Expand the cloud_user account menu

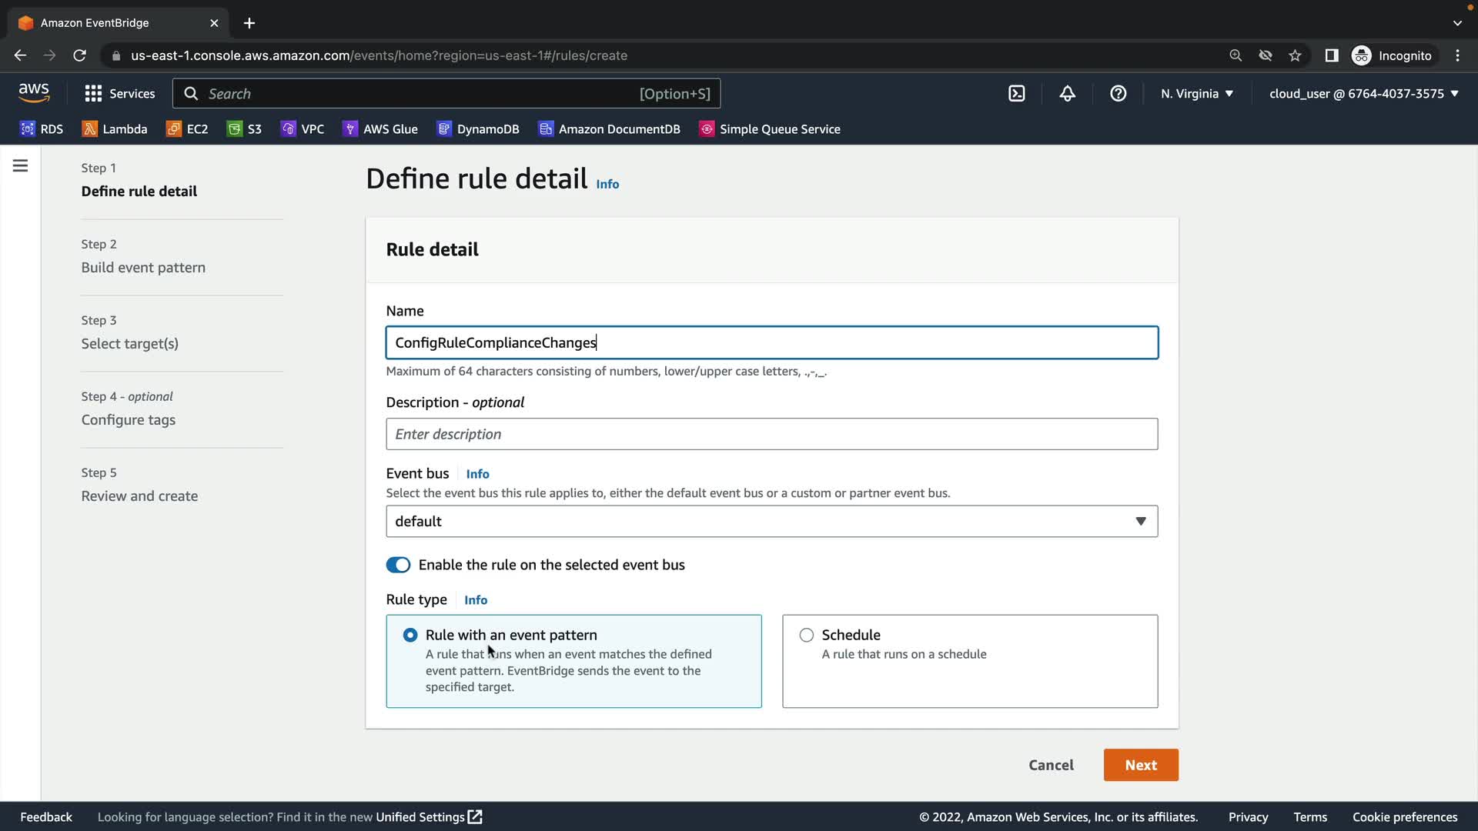[1363, 94]
